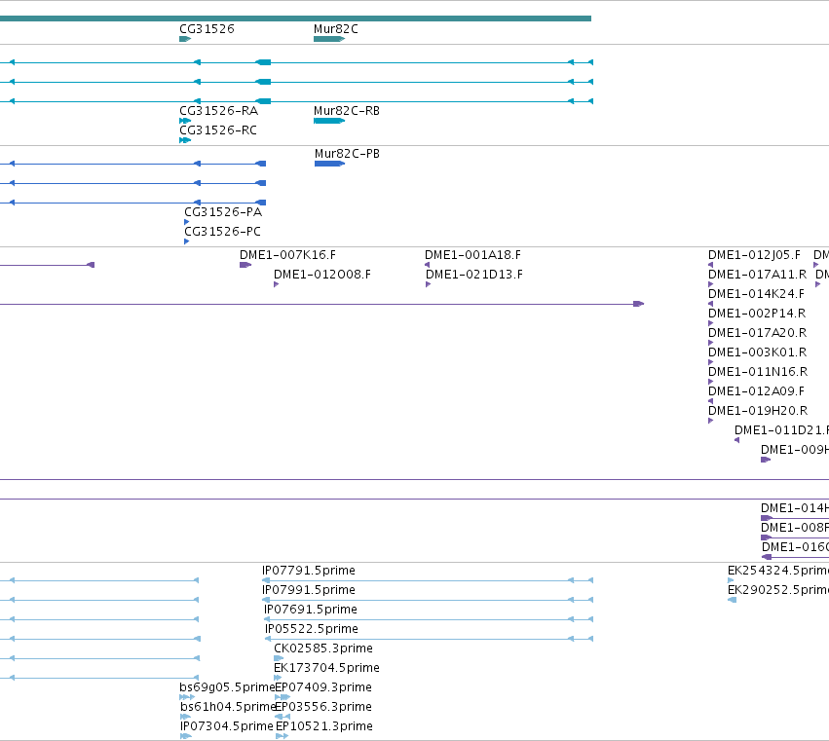Open the DME1-012O08.F feature label
The width and height of the screenshot is (829, 741).
pos(322,275)
